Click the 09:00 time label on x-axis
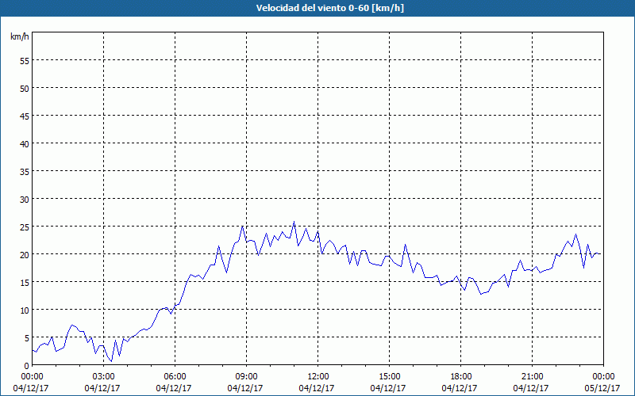The image size is (635, 396). click(x=246, y=377)
